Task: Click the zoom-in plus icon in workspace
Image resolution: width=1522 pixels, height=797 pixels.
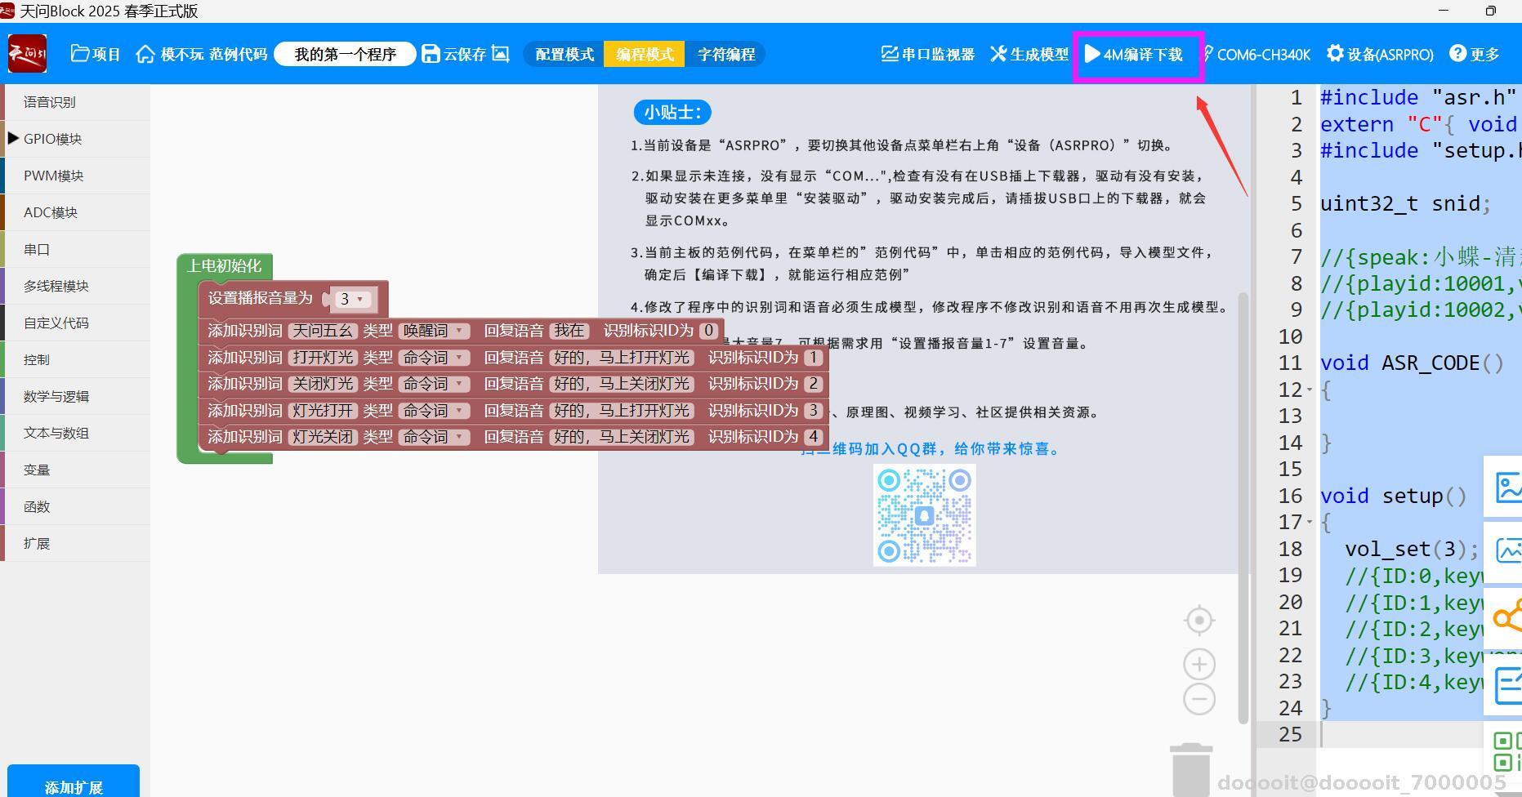Action: [x=1198, y=663]
